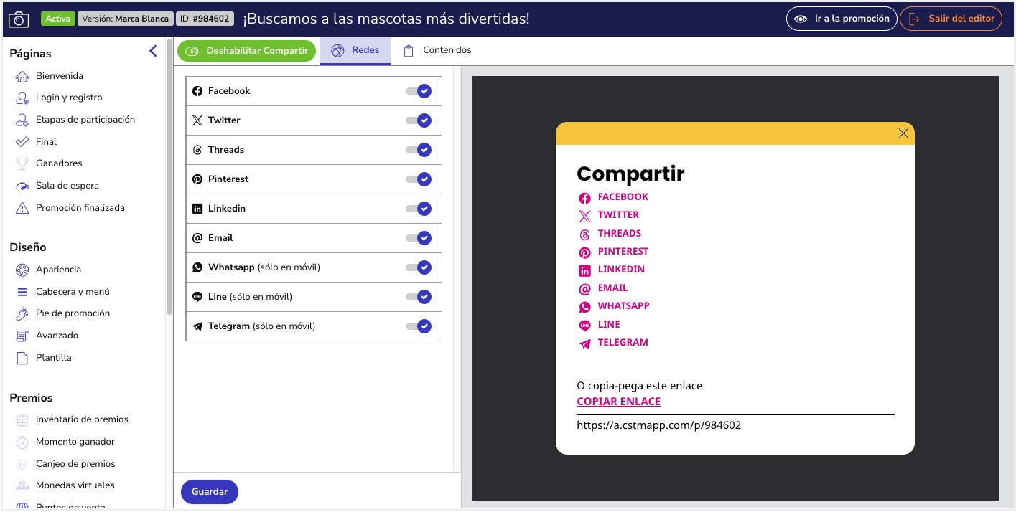Click LINKEDIN link in Compartir preview
The image size is (1016, 512).
(x=621, y=270)
